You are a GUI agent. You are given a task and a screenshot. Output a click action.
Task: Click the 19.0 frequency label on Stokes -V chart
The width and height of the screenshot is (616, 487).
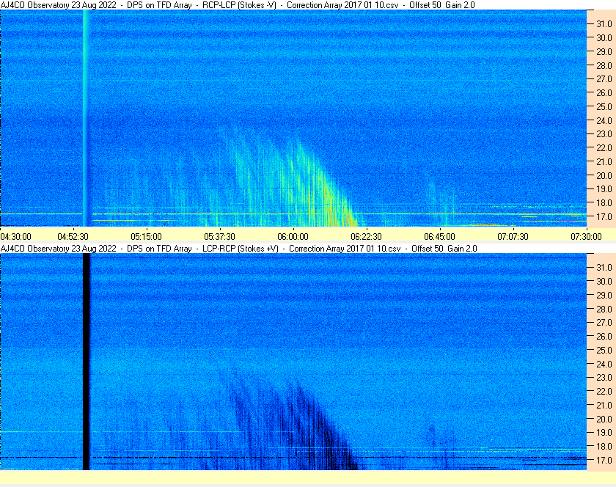coord(604,189)
